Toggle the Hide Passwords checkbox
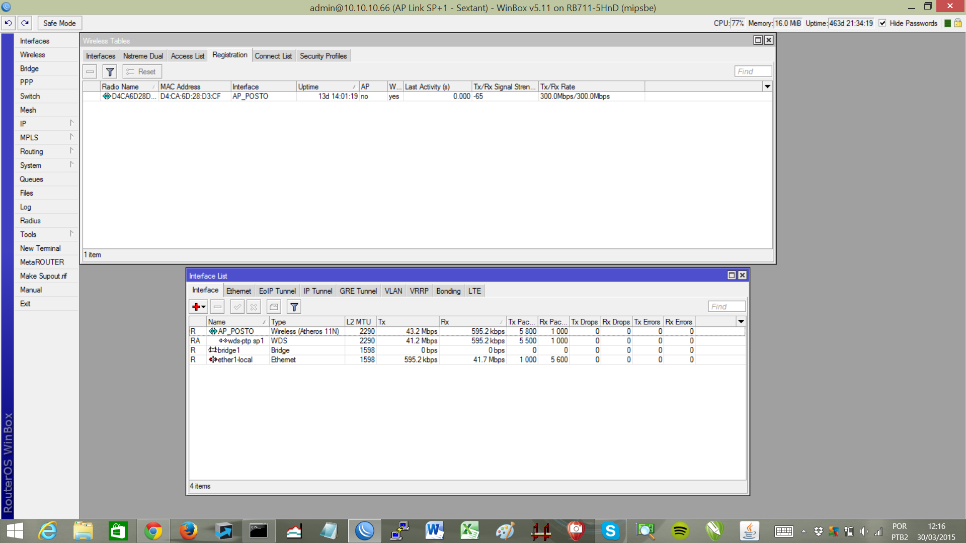 pyautogui.click(x=882, y=23)
